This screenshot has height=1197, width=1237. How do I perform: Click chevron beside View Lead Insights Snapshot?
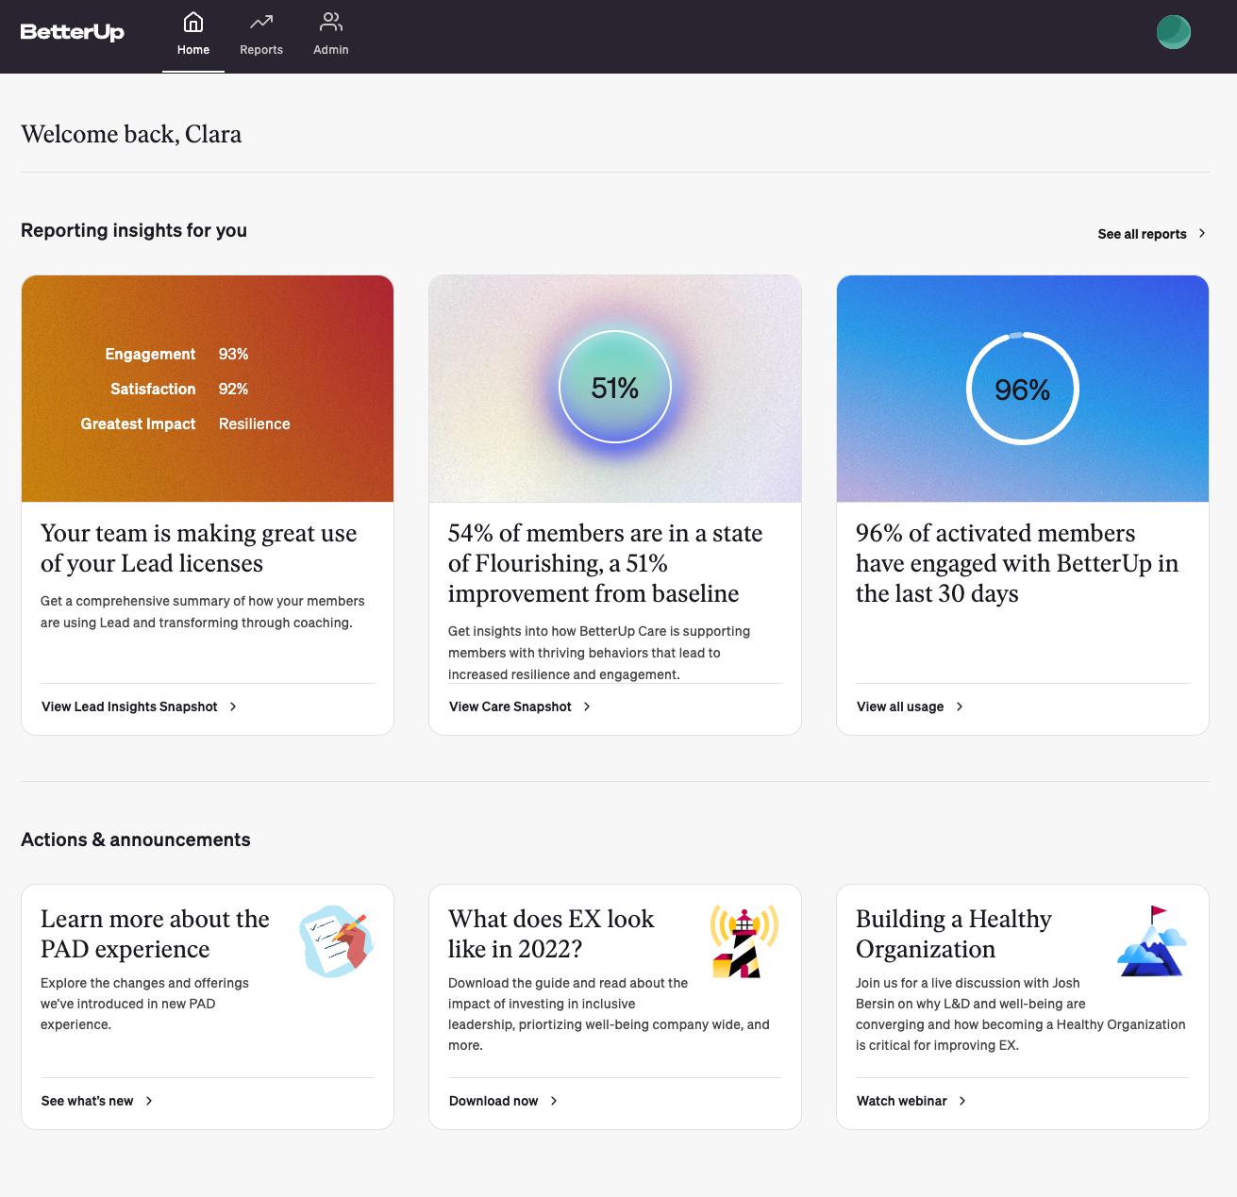click(x=233, y=707)
